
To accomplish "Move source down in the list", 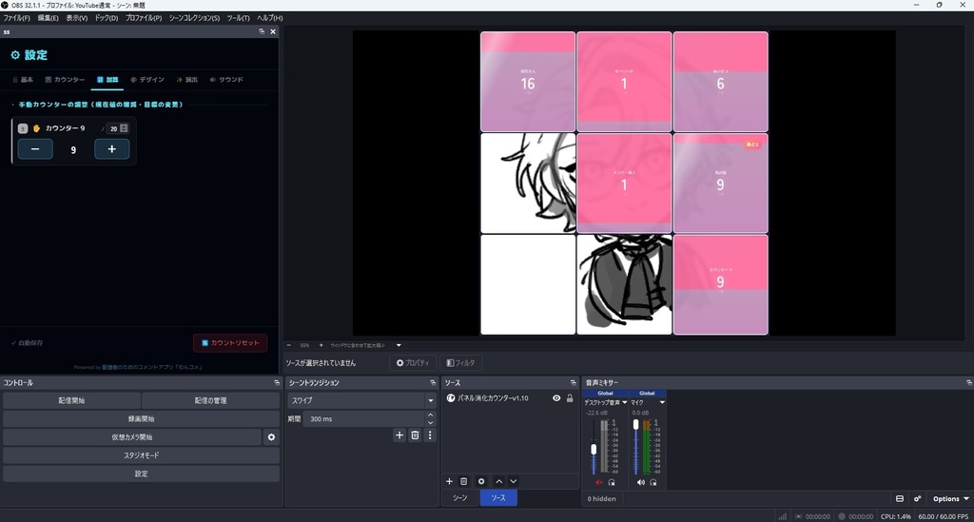I will [513, 481].
